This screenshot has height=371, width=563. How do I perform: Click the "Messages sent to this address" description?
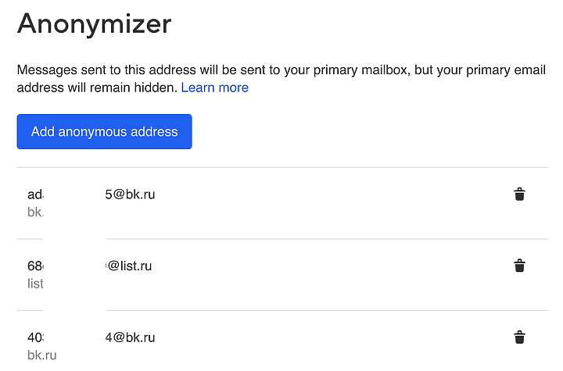[117, 70]
